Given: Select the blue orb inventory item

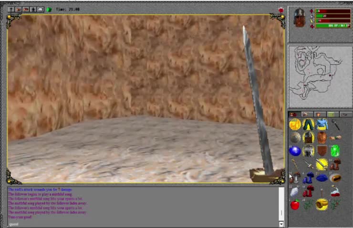Looking at the screenshot, I should coord(295,151).
